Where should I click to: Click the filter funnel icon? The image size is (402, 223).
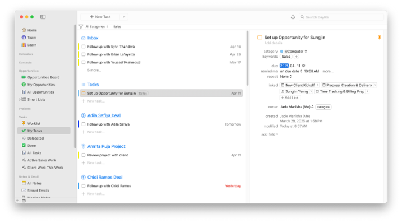(81, 27)
